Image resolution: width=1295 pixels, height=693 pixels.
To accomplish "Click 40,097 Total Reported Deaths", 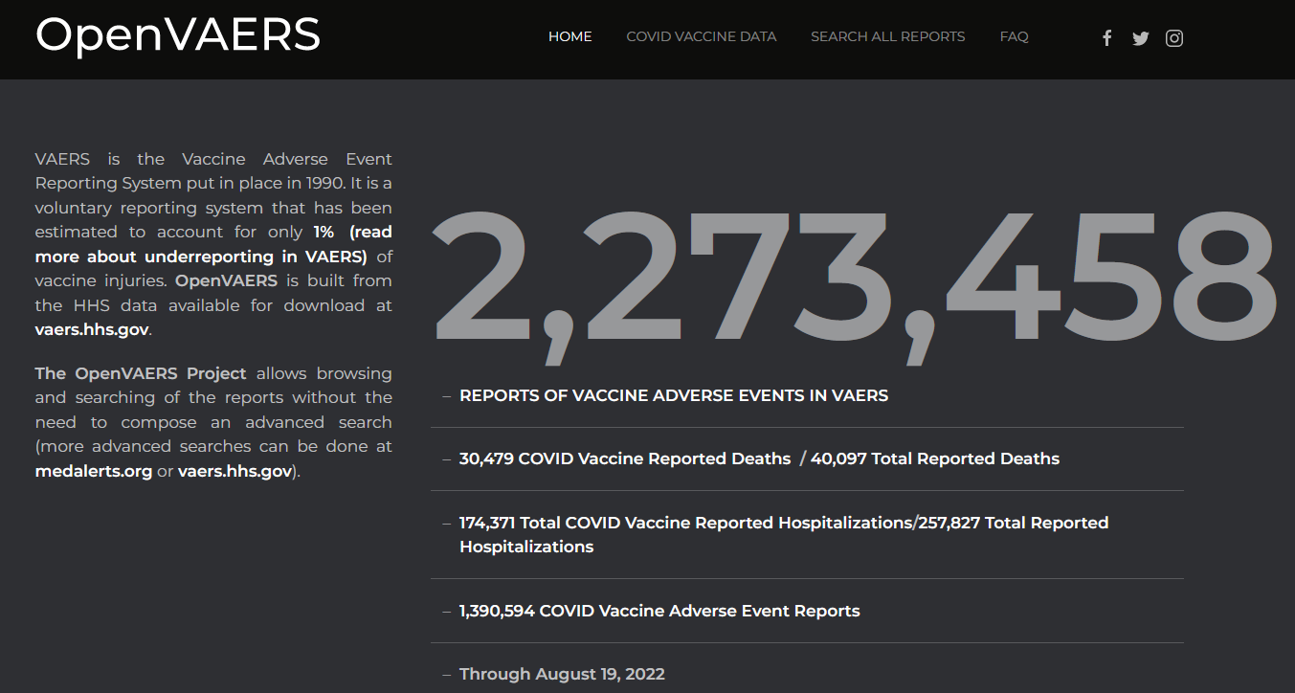I will click(934, 458).
